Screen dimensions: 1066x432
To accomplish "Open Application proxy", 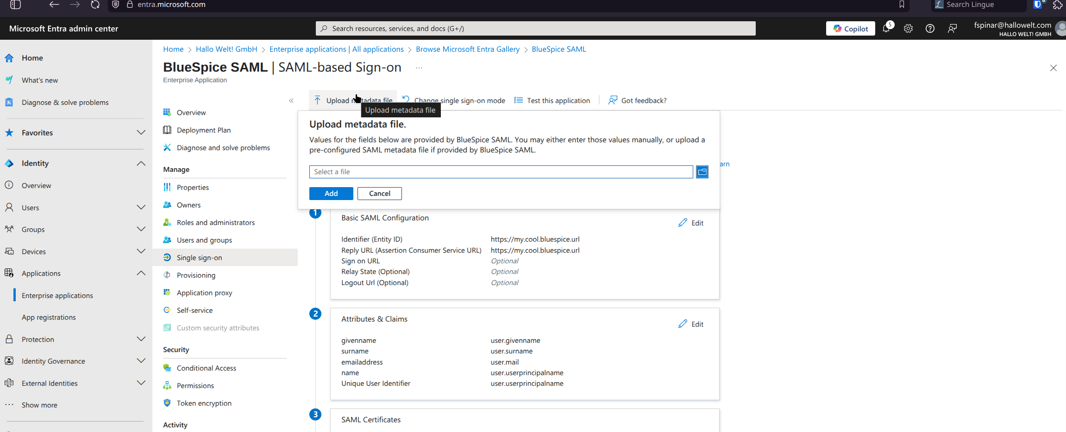I will (204, 293).
